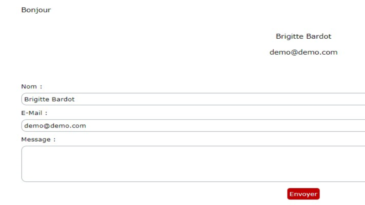This screenshot has height=205, width=365.
Task: Click the 'Nom :' field label
Action: [31, 87]
